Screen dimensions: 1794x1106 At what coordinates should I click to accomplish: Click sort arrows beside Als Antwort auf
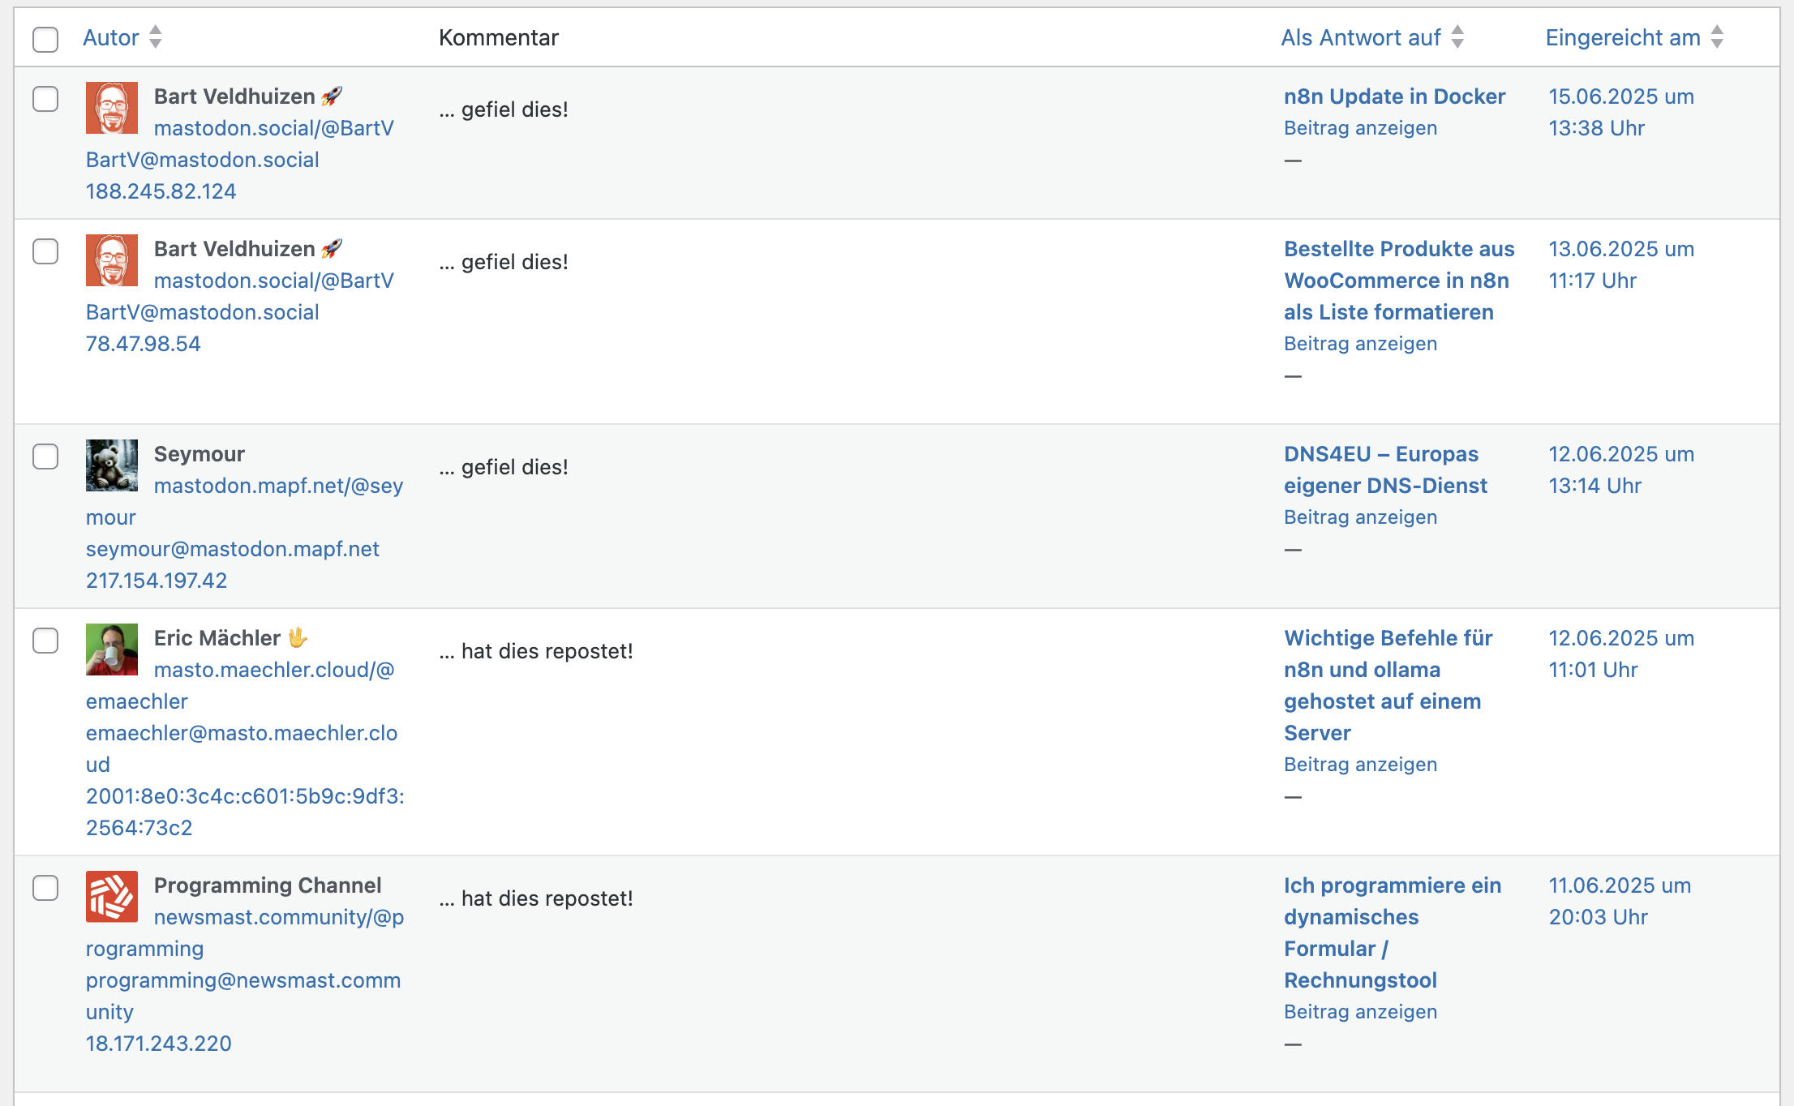tap(1457, 37)
